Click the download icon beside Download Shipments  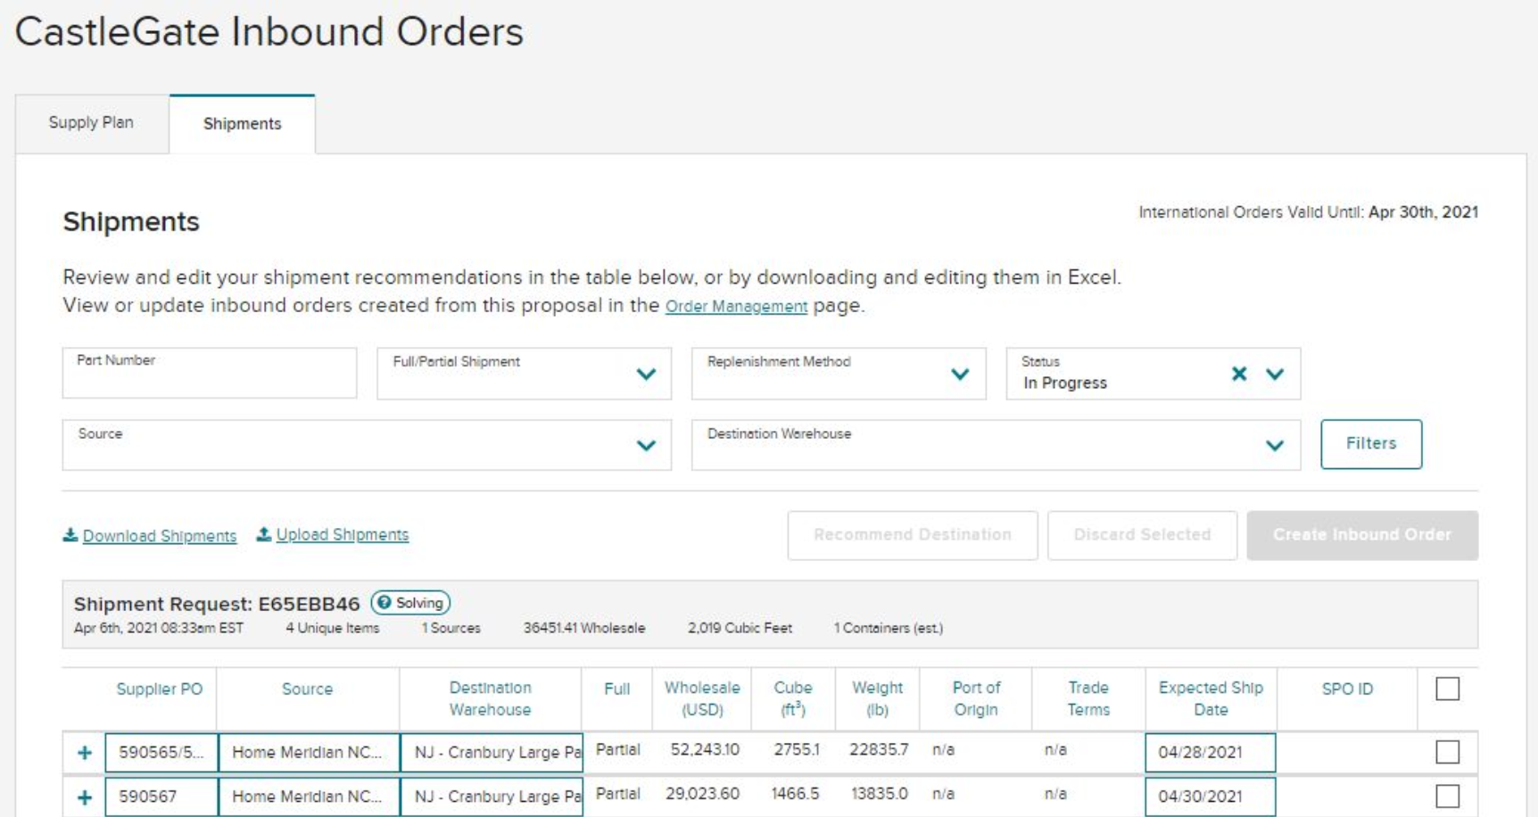click(70, 535)
